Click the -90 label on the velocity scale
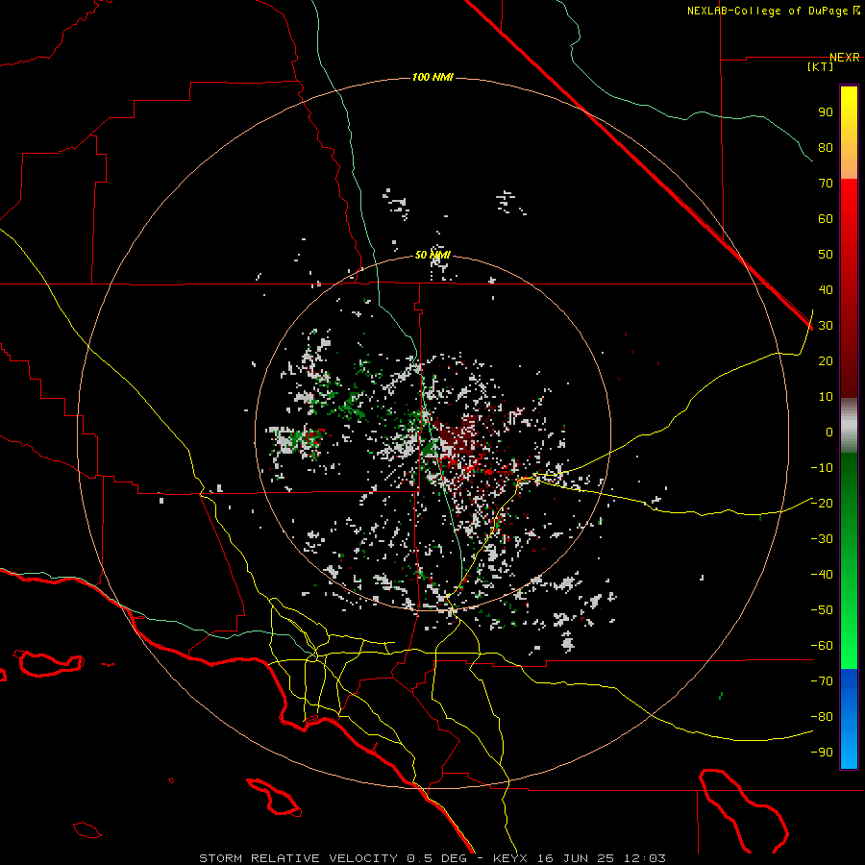Screen dimensions: 865x865 click(822, 752)
